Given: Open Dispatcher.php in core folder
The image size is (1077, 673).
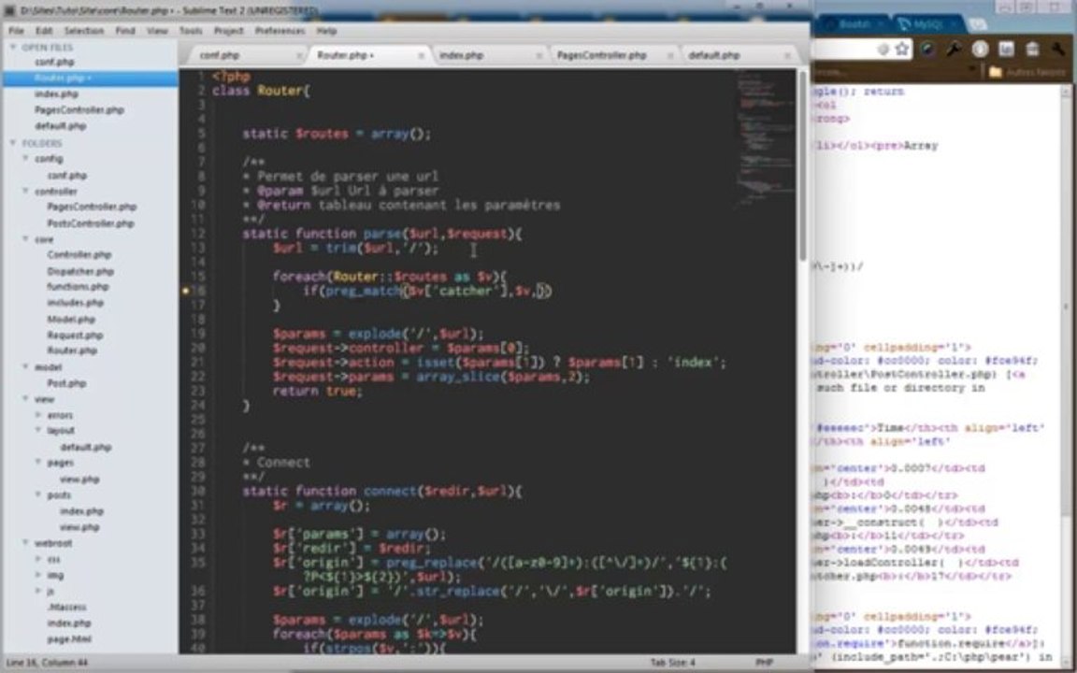Looking at the screenshot, I should click(x=80, y=271).
